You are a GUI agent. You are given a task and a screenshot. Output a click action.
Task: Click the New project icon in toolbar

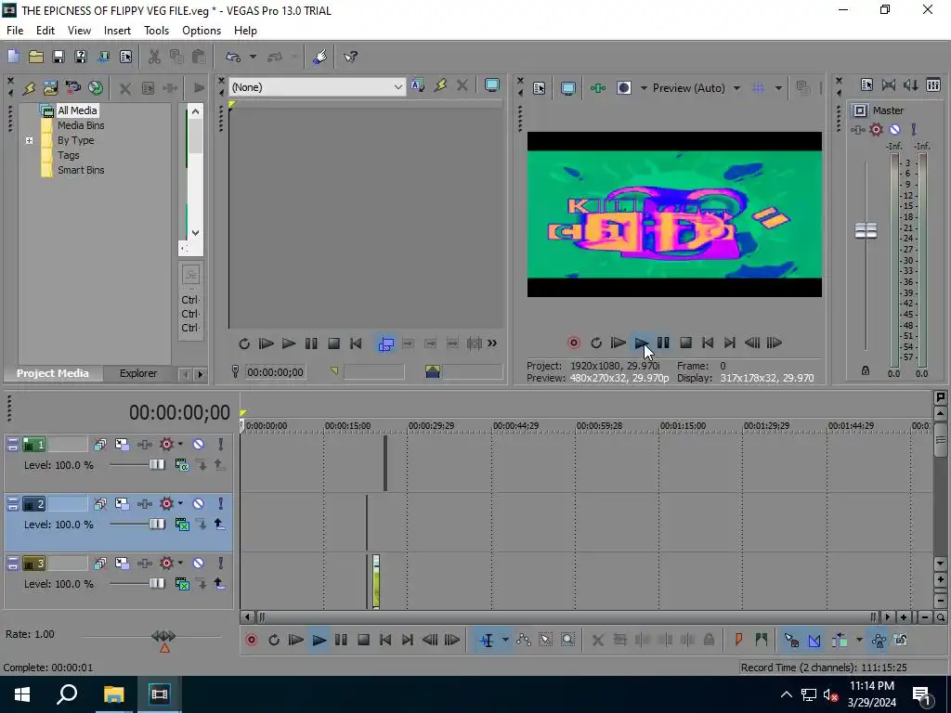[x=13, y=57]
